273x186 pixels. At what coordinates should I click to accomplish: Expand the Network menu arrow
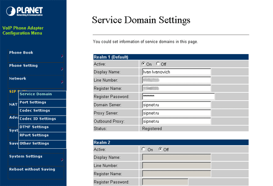(62, 82)
